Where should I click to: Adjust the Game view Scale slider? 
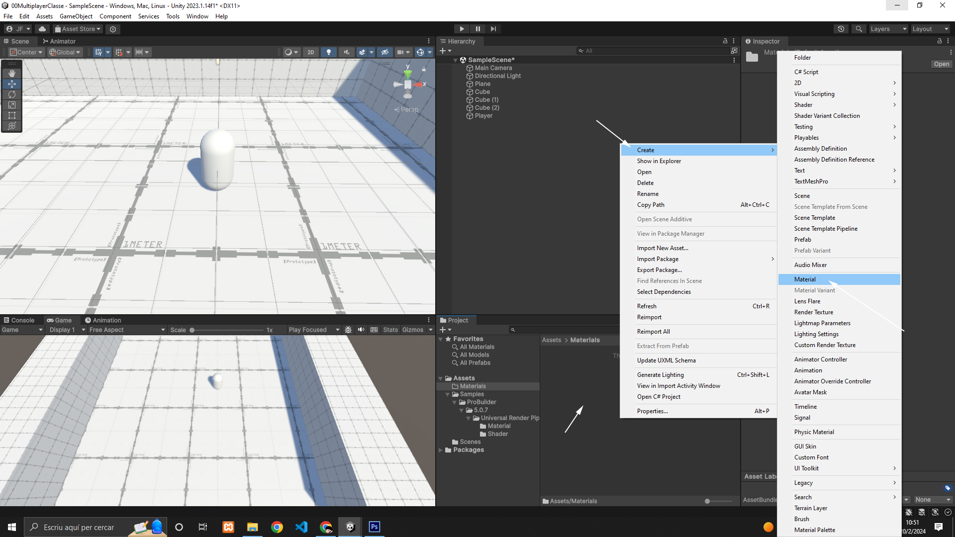[192, 330]
